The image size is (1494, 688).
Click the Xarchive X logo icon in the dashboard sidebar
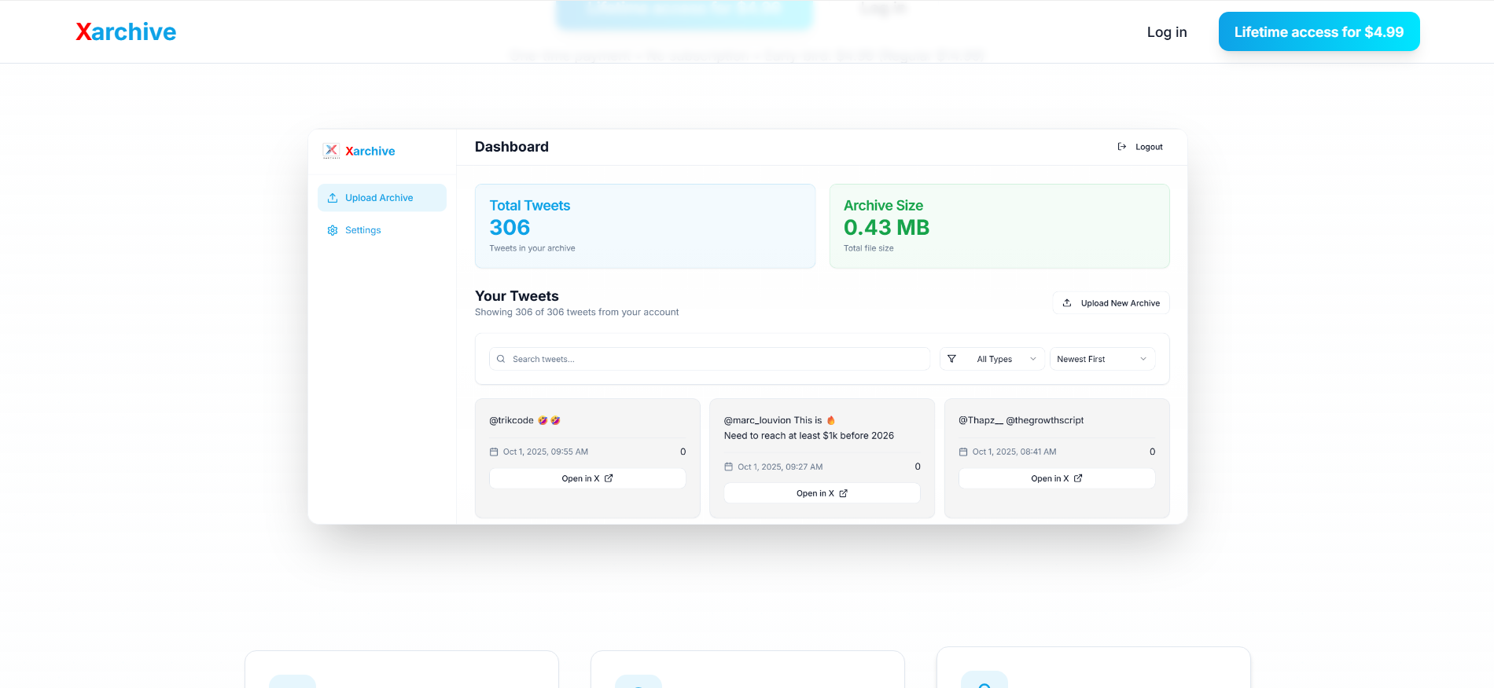click(331, 151)
